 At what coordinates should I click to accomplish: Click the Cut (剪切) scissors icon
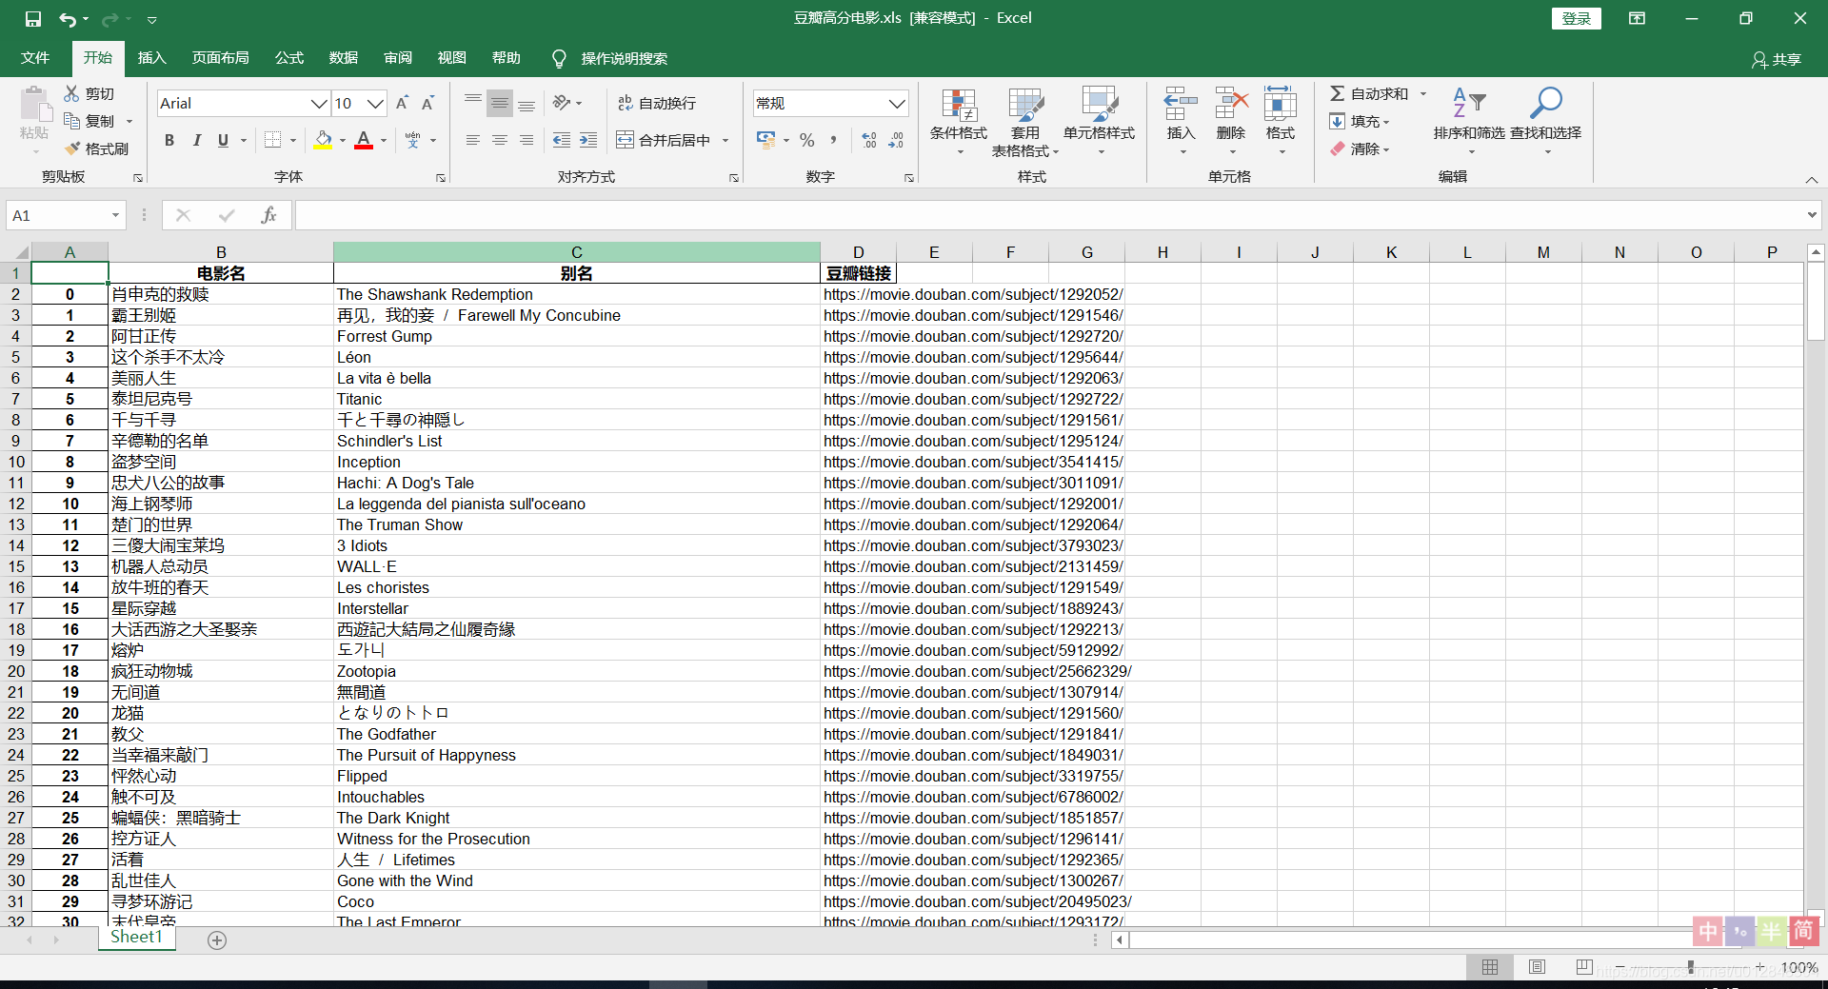pyautogui.click(x=71, y=93)
